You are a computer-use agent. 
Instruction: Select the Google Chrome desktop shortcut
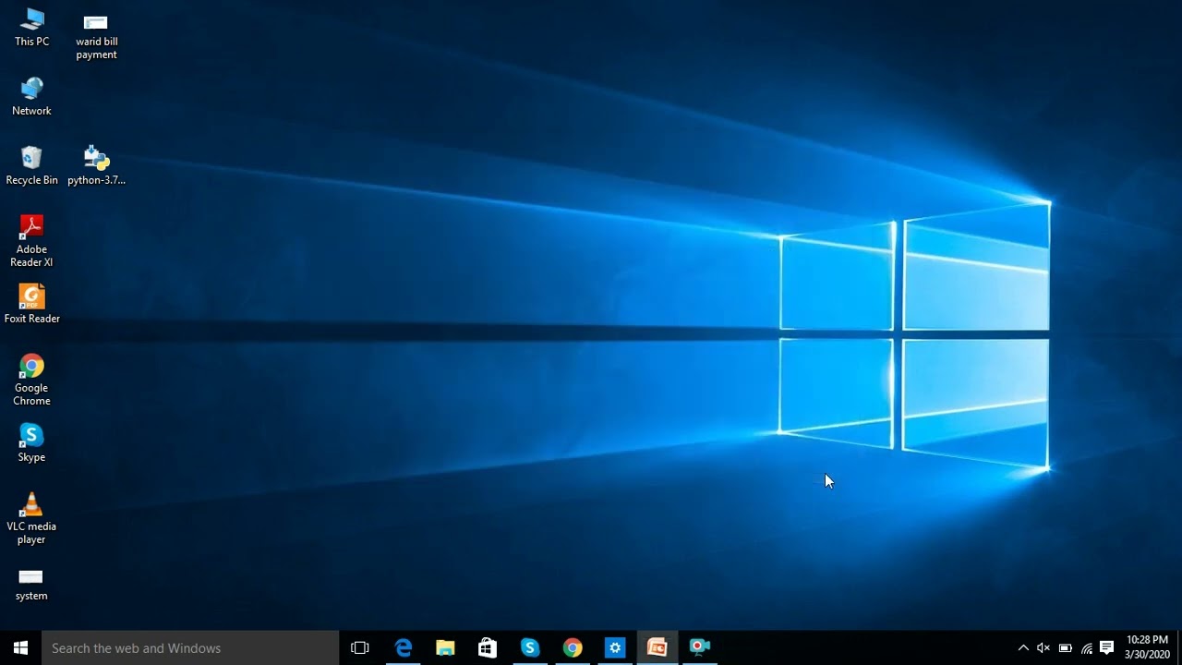(x=31, y=381)
